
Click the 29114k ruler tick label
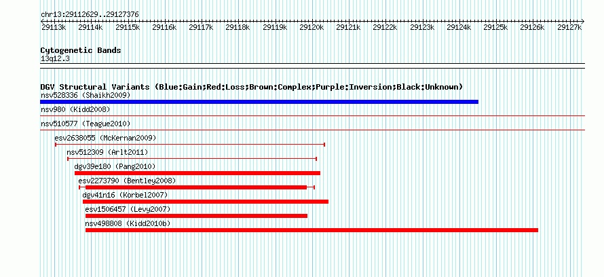click(x=90, y=27)
